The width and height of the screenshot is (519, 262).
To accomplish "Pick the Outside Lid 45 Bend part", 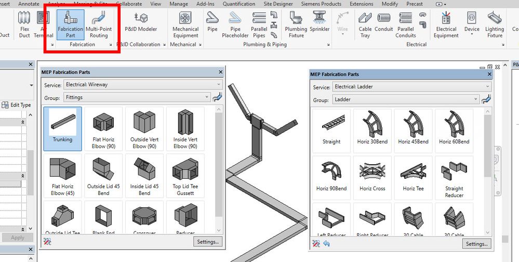I will [x=103, y=176].
